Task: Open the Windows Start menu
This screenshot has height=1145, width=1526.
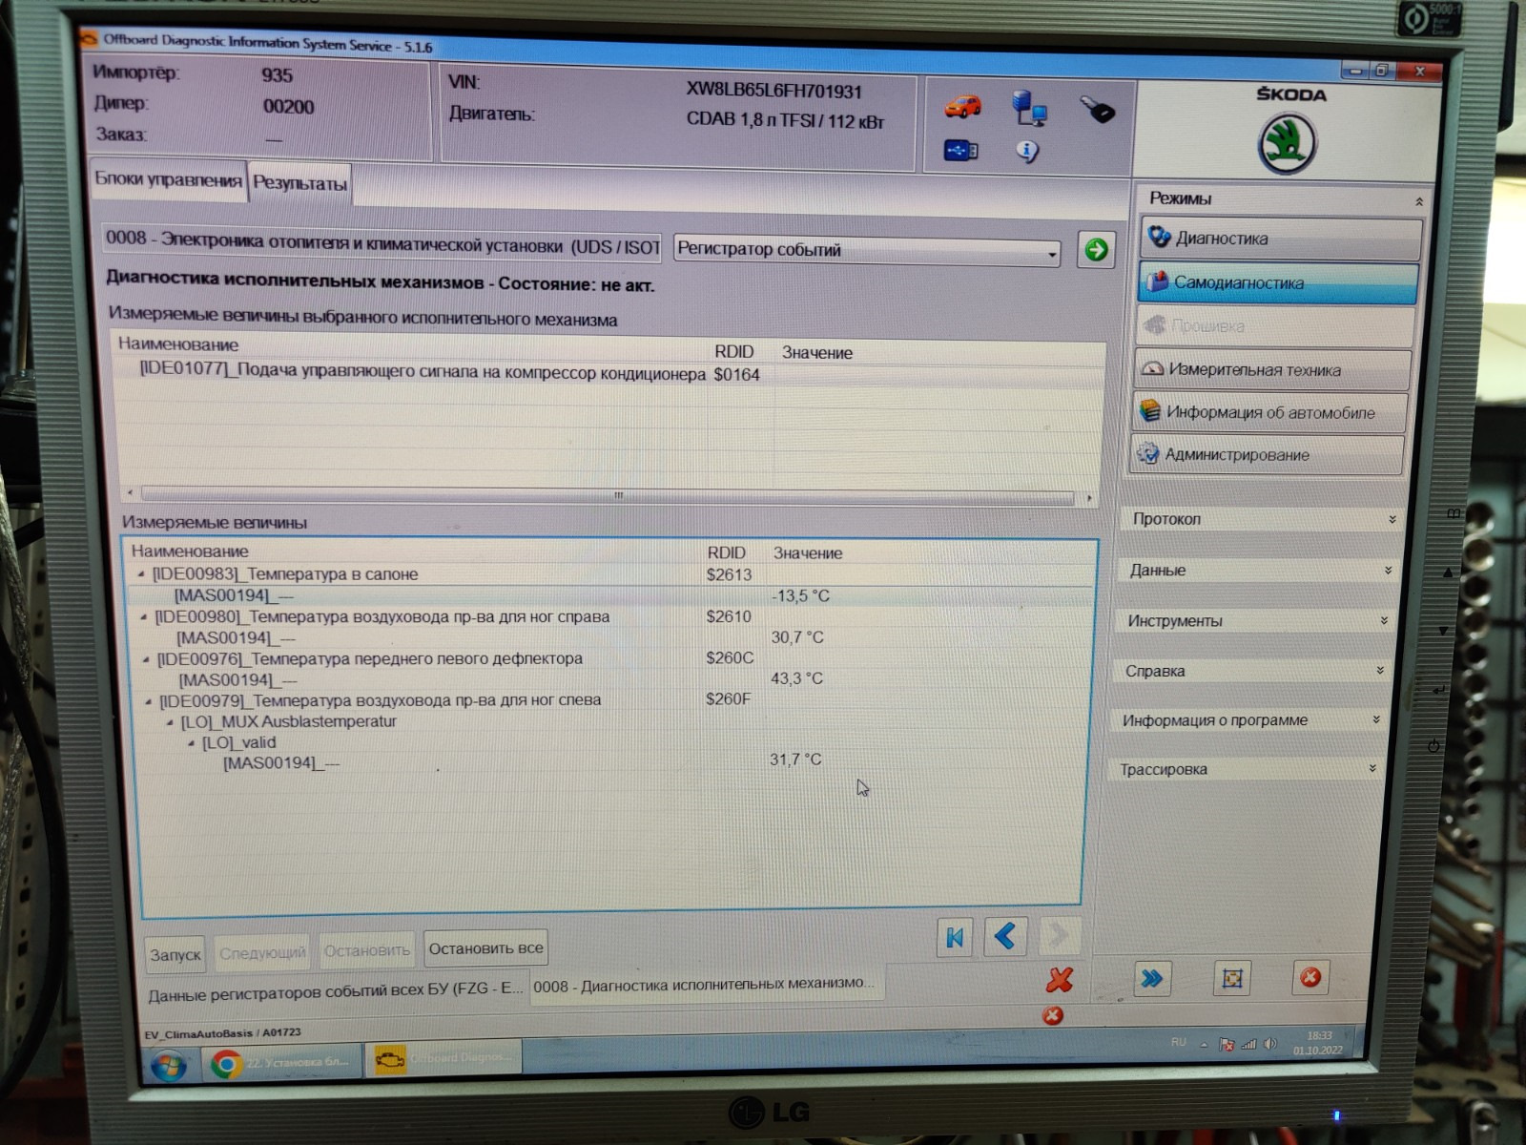Action: click(168, 1064)
